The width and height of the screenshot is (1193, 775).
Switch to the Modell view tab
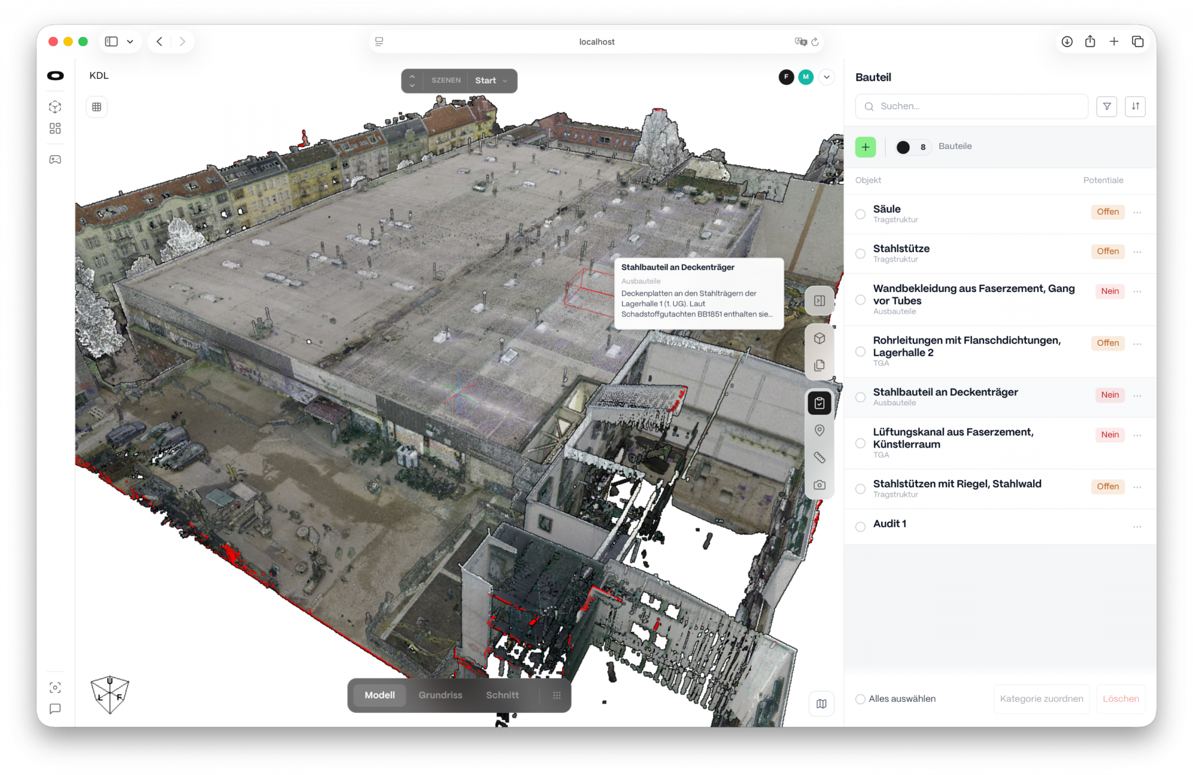click(379, 695)
